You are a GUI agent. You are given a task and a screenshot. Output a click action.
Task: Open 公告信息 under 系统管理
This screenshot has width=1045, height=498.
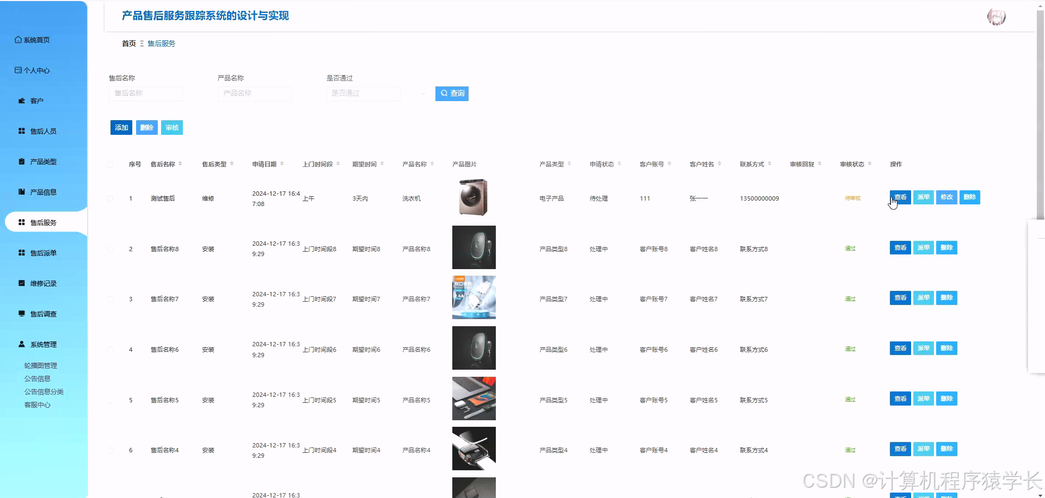(x=38, y=378)
